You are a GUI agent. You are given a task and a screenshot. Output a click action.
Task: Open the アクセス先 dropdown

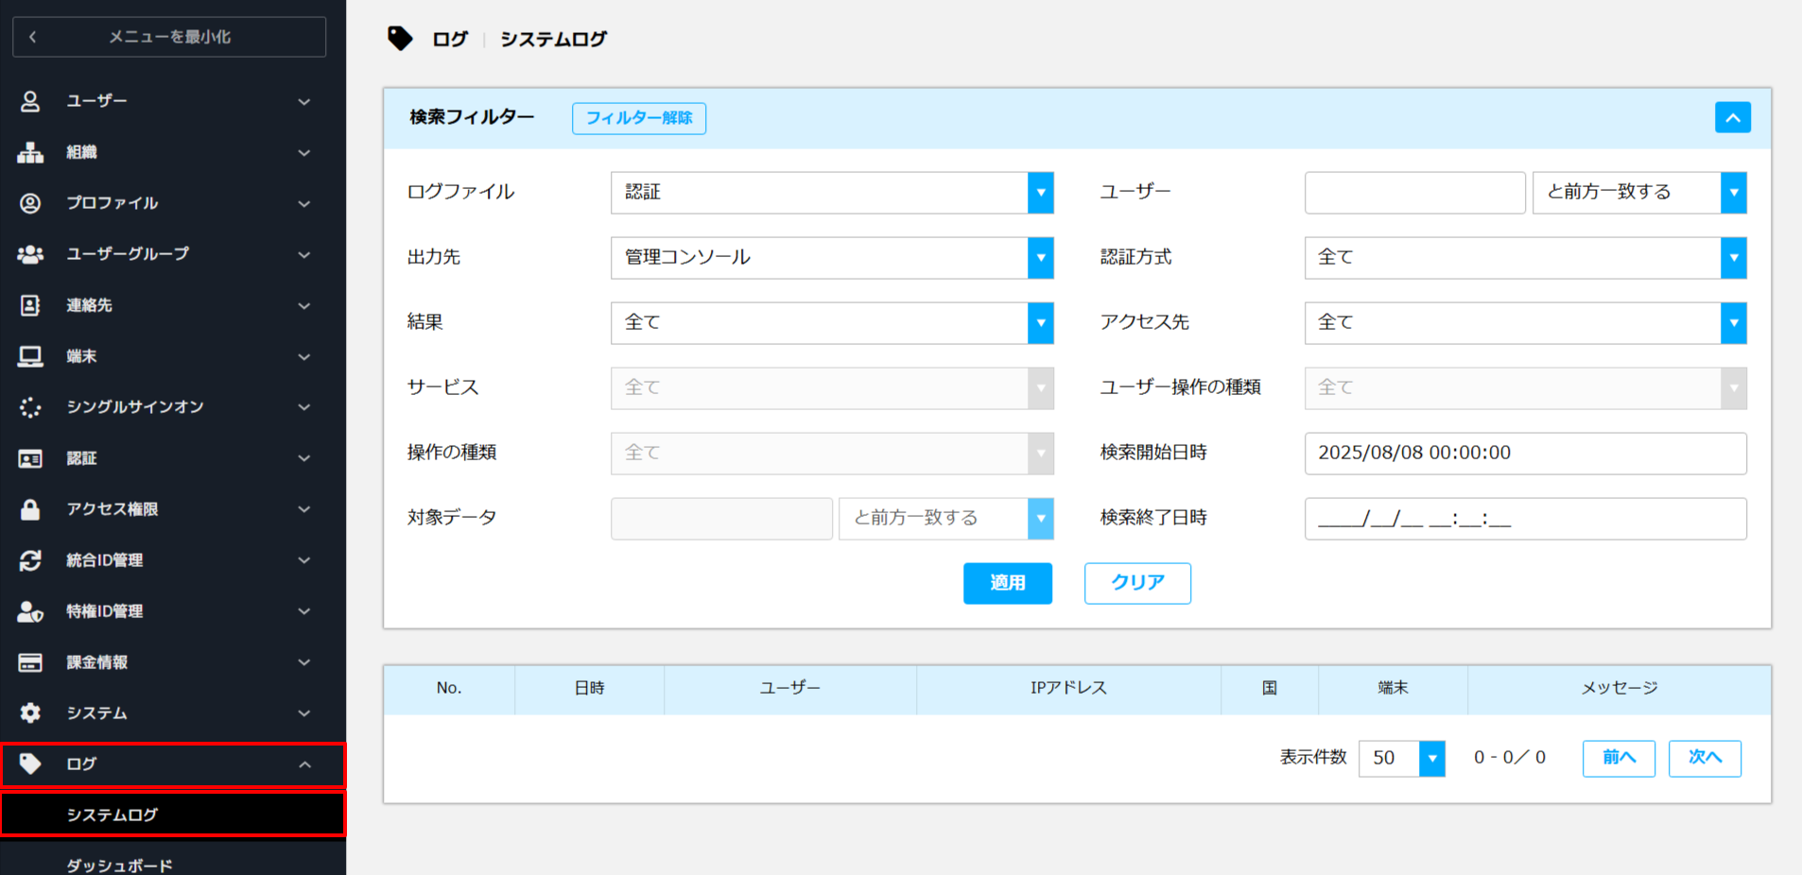[x=1526, y=323]
